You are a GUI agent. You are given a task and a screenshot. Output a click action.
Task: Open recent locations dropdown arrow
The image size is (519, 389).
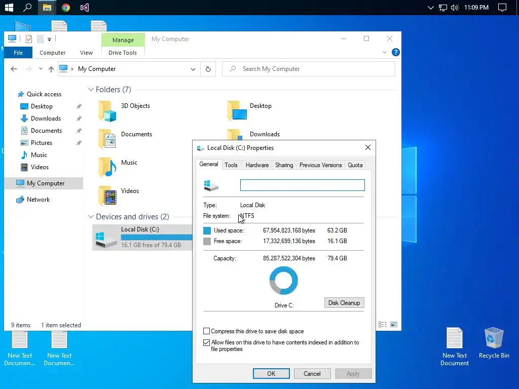coord(41,69)
